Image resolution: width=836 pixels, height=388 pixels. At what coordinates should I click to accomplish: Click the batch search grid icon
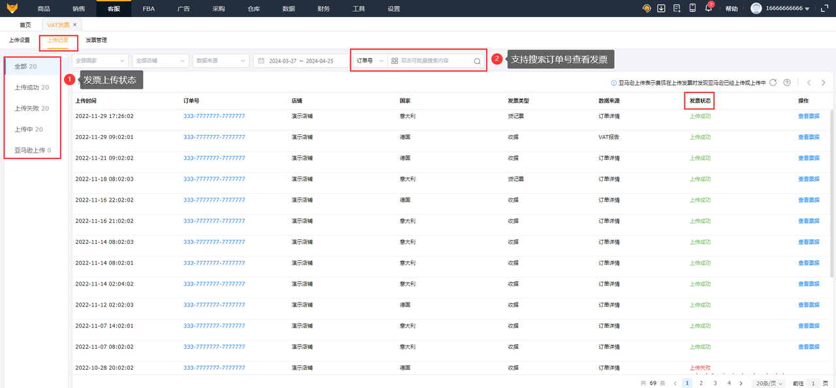(394, 61)
